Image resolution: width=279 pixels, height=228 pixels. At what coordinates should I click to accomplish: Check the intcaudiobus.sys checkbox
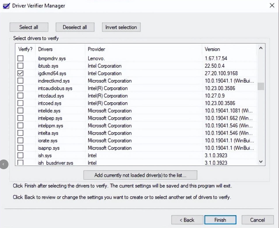point(21,88)
